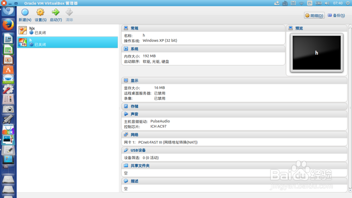Click the 16 MB video memory value
The image size is (352, 198).
[x=159, y=88]
